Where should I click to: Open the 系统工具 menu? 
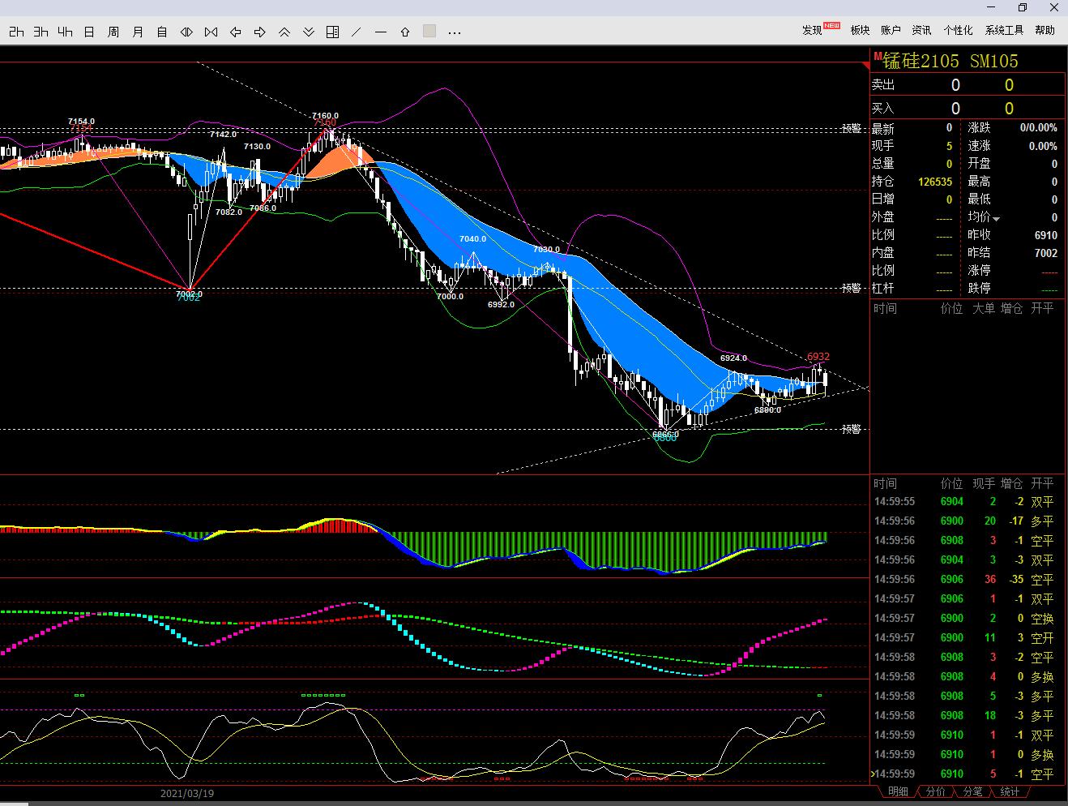pos(1004,30)
